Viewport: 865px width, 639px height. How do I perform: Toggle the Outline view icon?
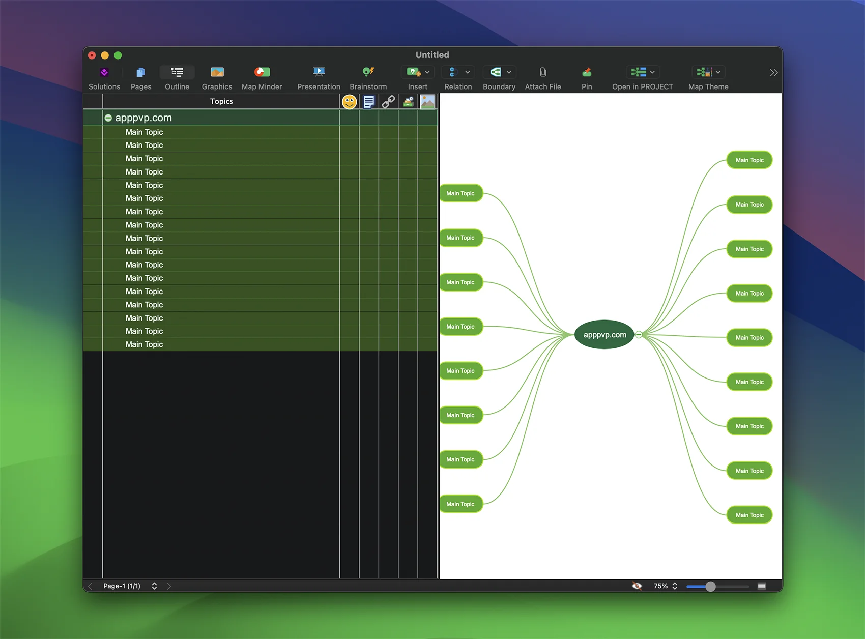tap(177, 72)
